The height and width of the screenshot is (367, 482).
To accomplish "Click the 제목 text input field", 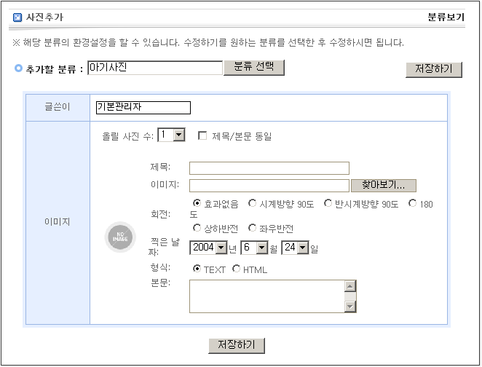I will (x=269, y=168).
